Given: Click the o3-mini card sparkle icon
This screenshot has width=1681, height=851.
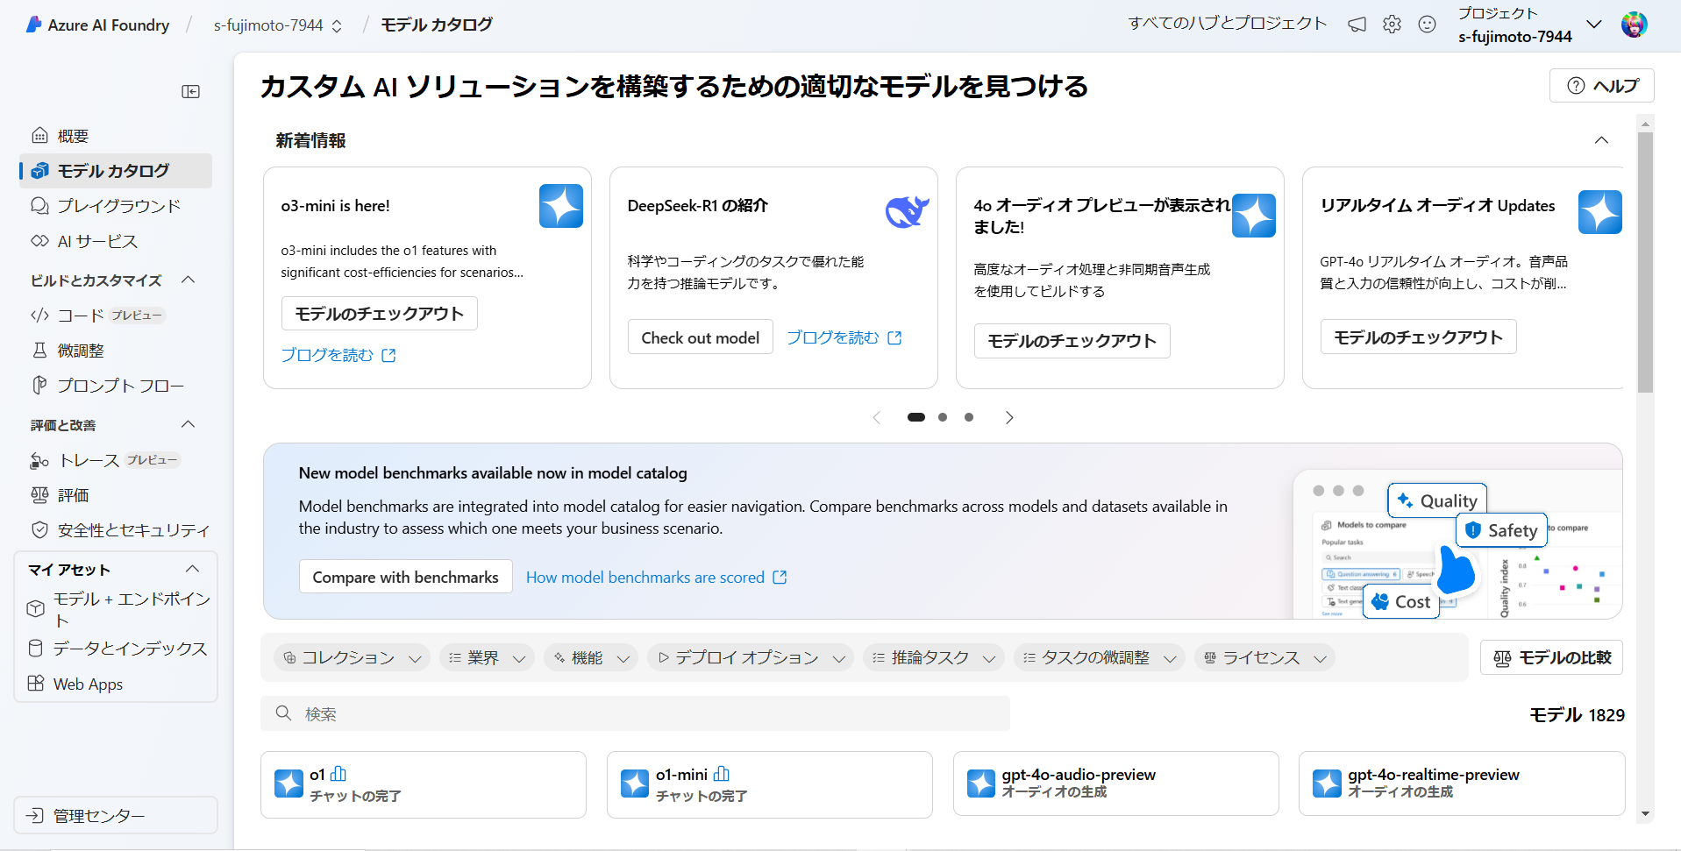Looking at the screenshot, I should click(x=561, y=206).
